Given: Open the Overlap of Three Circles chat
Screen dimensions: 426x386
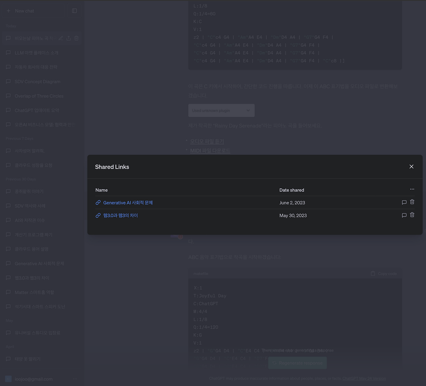Looking at the screenshot, I should point(41,96).
